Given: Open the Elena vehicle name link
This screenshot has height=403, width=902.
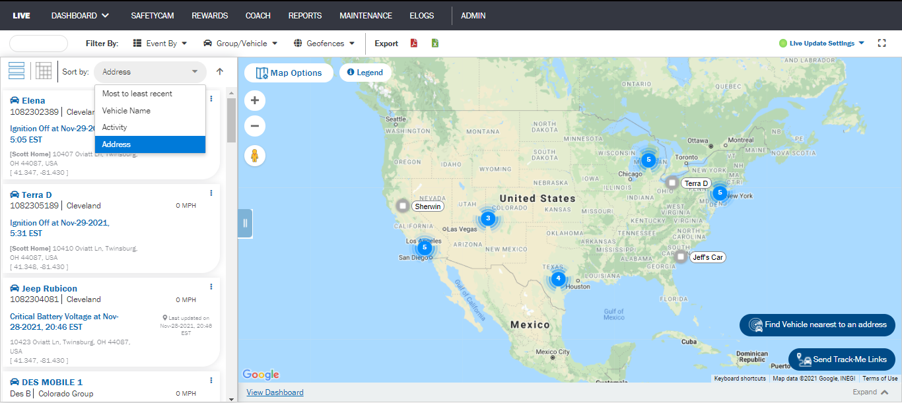Looking at the screenshot, I should [34, 100].
